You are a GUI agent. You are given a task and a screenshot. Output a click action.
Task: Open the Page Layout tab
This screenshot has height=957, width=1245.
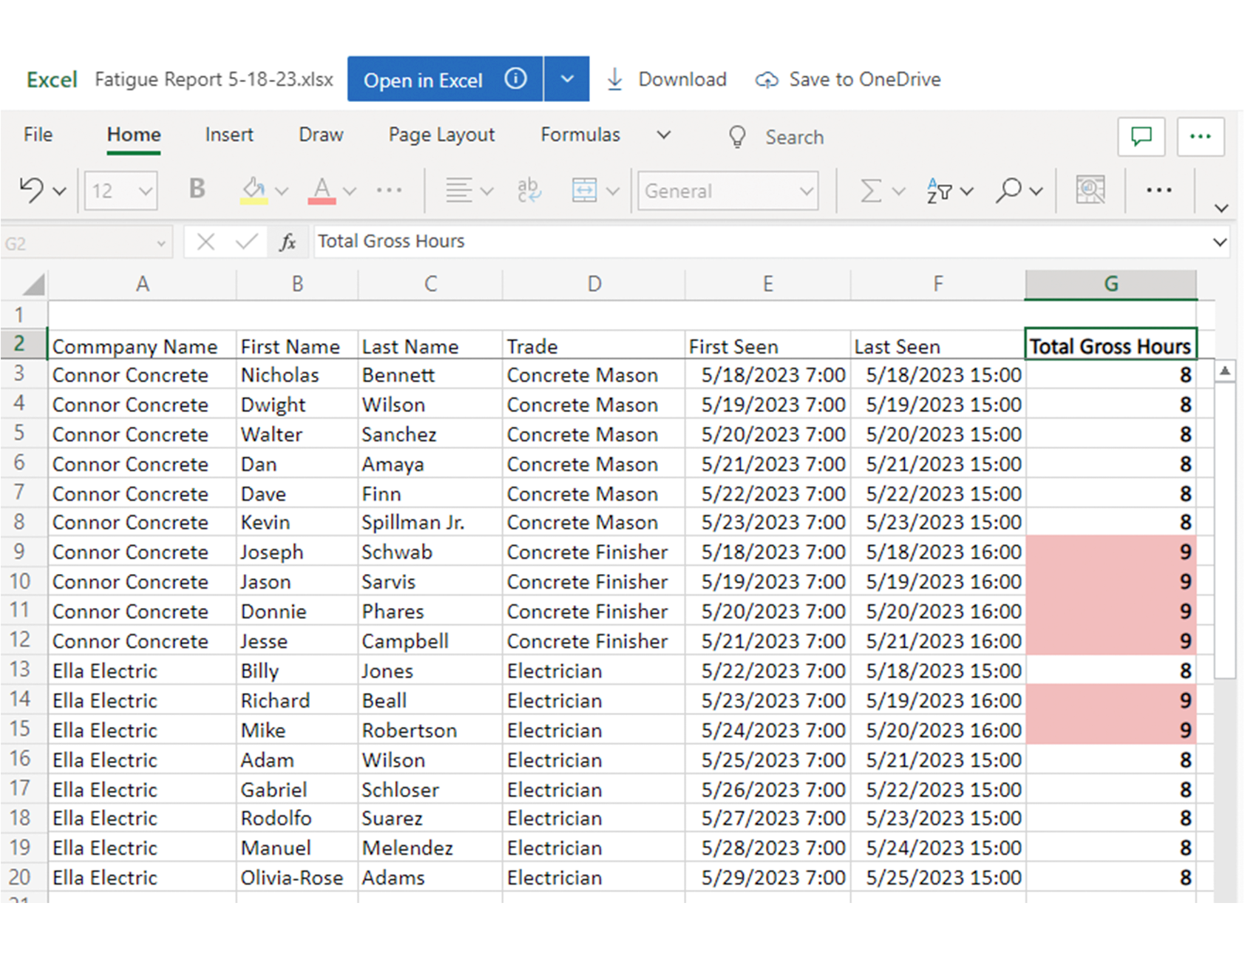point(441,135)
